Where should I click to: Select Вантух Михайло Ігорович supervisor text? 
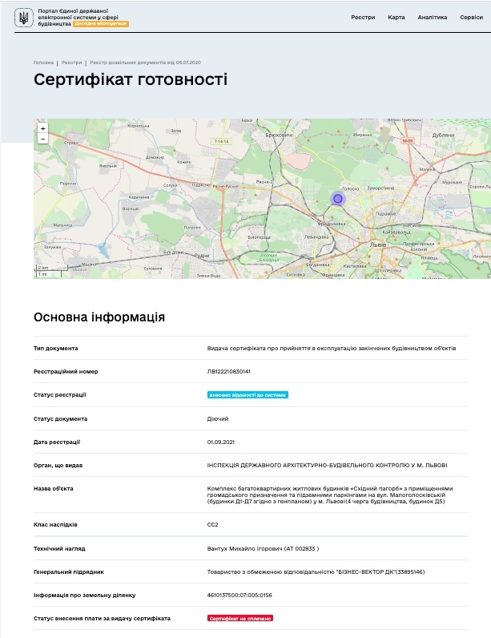coord(263,548)
